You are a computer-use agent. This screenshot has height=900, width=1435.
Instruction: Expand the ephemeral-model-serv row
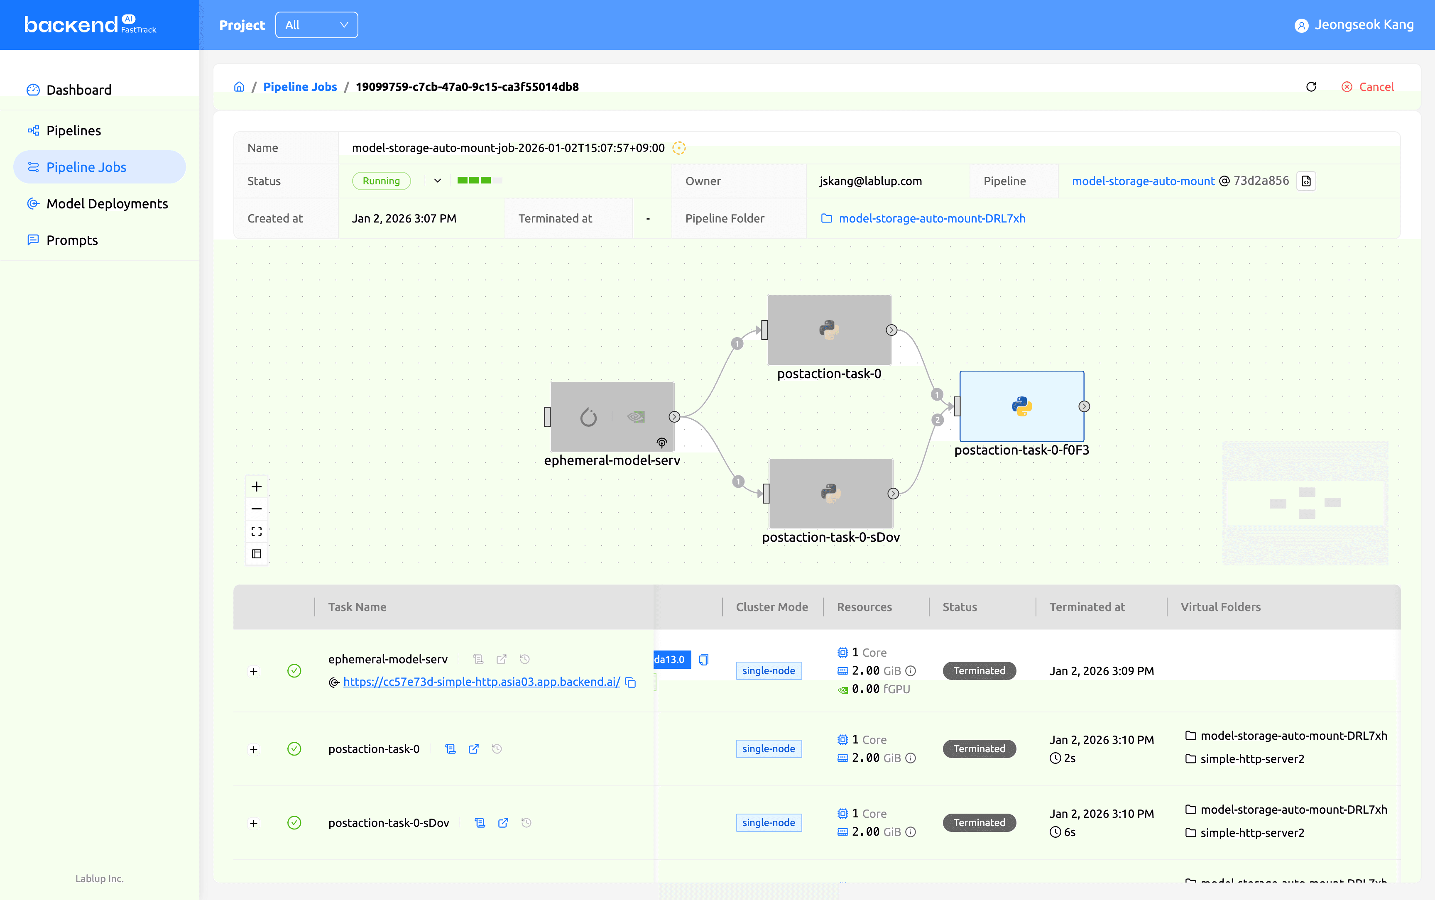pos(254,671)
